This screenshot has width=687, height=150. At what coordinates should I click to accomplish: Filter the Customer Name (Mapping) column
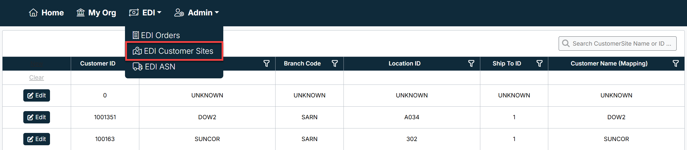coord(676,64)
